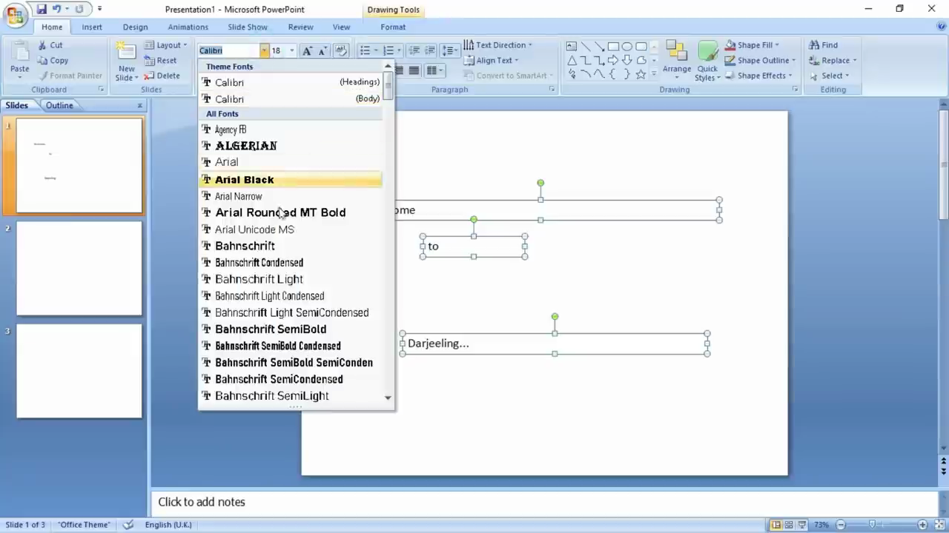Open the Design ribbon tab
The height and width of the screenshot is (533, 949).
[135, 27]
